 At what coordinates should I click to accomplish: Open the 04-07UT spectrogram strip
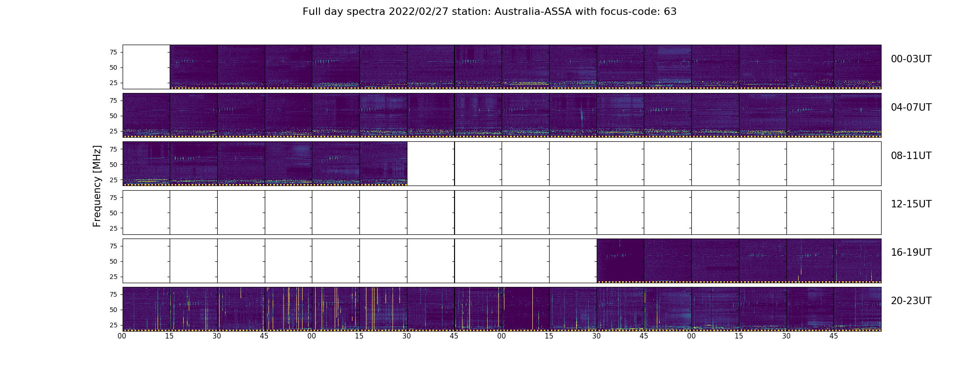tap(502, 115)
